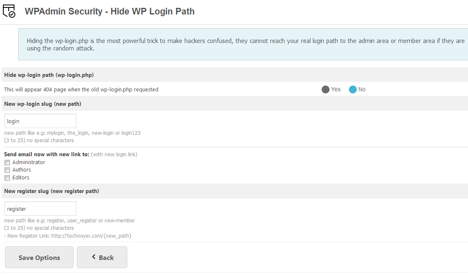Click into the new register slug field

point(40,209)
